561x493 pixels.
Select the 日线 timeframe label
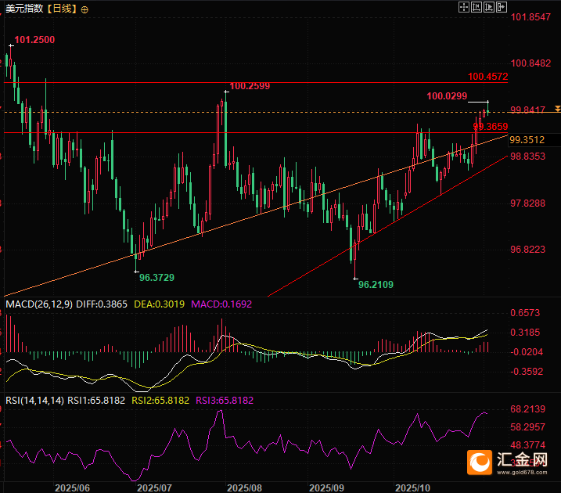61,9
